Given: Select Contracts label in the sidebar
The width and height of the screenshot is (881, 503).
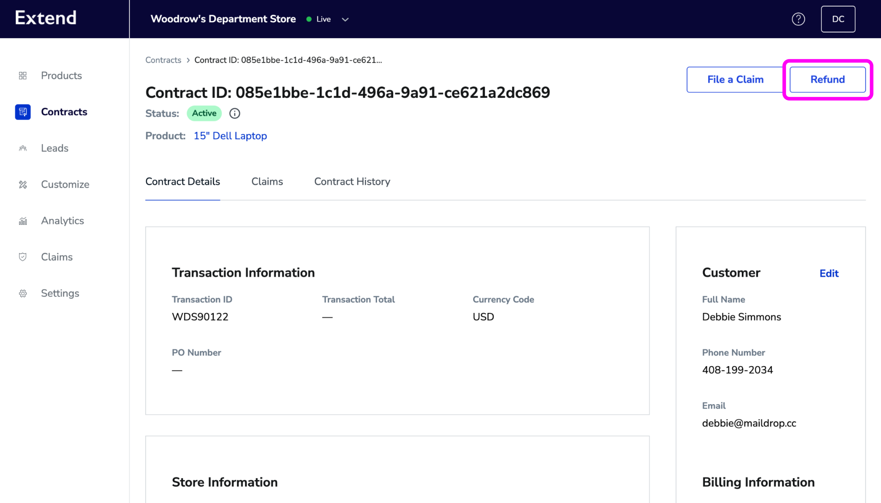Looking at the screenshot, I should pyautogui.click(x=64, y=112).
